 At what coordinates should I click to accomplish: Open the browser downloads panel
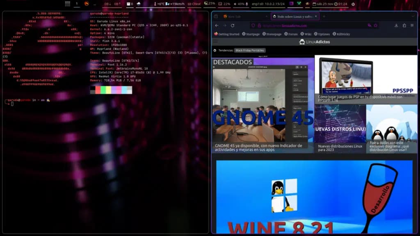click(x=396, y=25)
